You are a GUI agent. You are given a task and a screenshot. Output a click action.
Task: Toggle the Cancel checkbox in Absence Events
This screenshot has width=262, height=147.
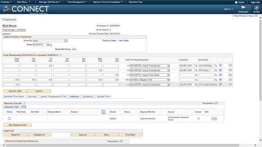(198, 118)
